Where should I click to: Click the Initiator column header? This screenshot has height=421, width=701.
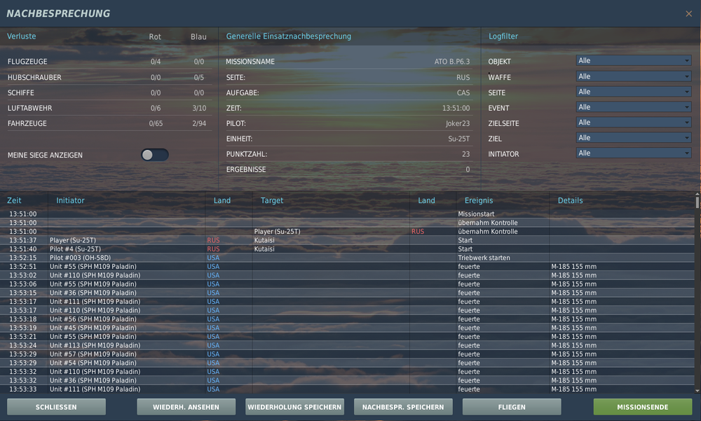click(70, 200)
